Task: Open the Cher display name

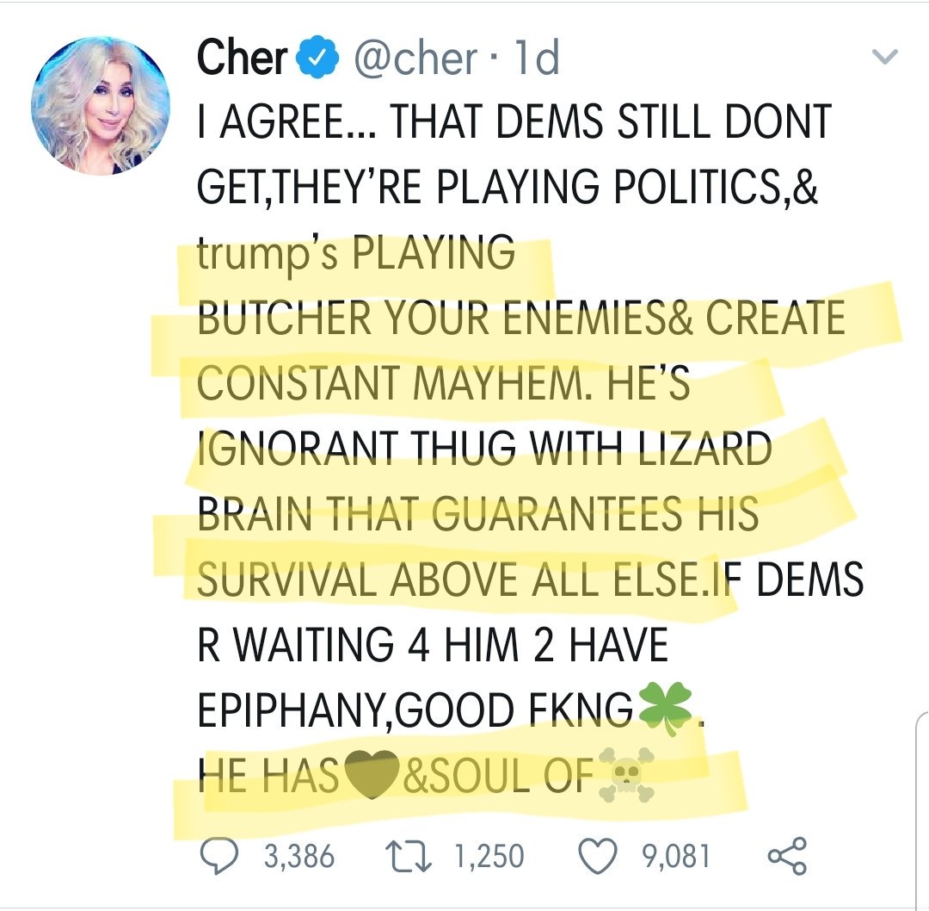Action: coord(242,58)
